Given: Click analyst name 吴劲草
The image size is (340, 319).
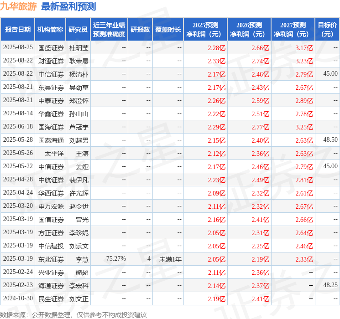Looking at the screenshot, I should coord(78,87).
